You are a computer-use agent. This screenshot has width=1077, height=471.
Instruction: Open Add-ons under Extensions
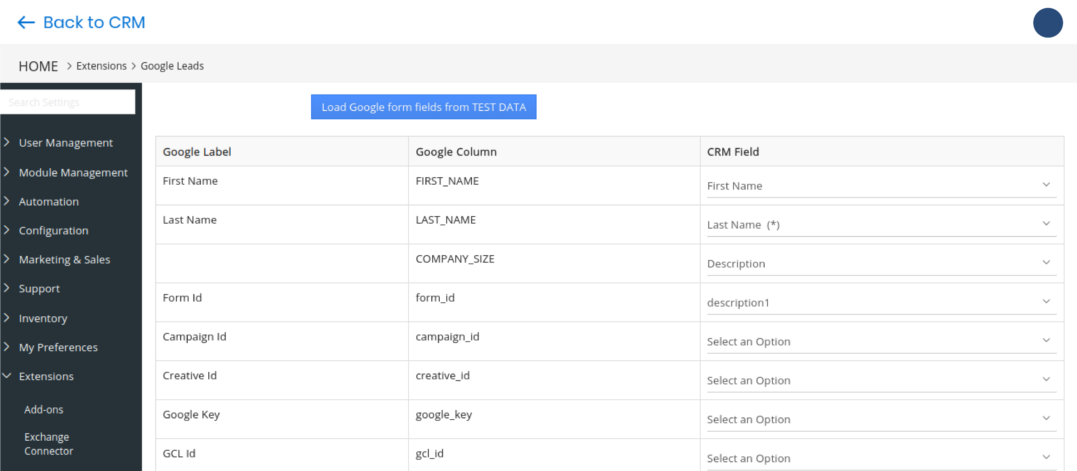(x=44, y=410)
